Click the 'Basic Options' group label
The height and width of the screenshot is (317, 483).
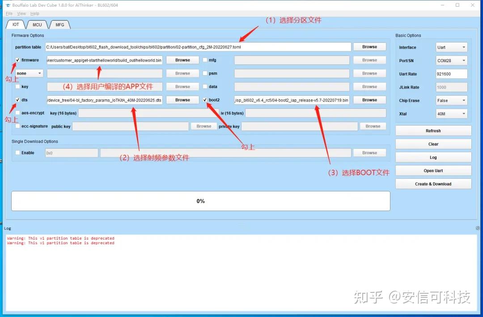tap(408, 35)
